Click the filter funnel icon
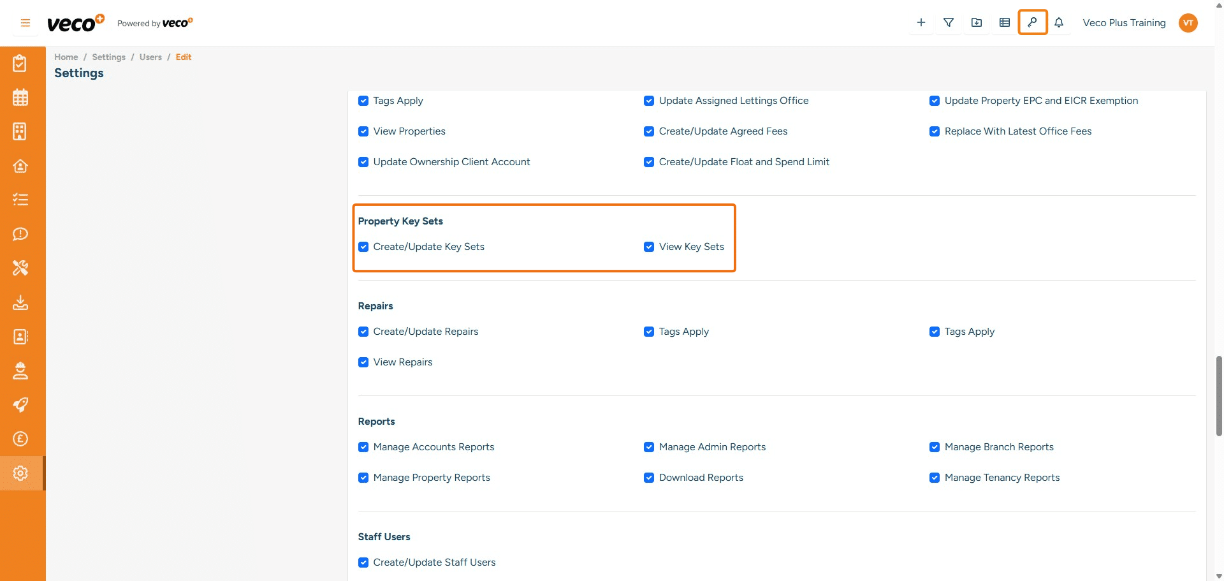The height and width of the screenshot is (581, 1224). point(949,22)
